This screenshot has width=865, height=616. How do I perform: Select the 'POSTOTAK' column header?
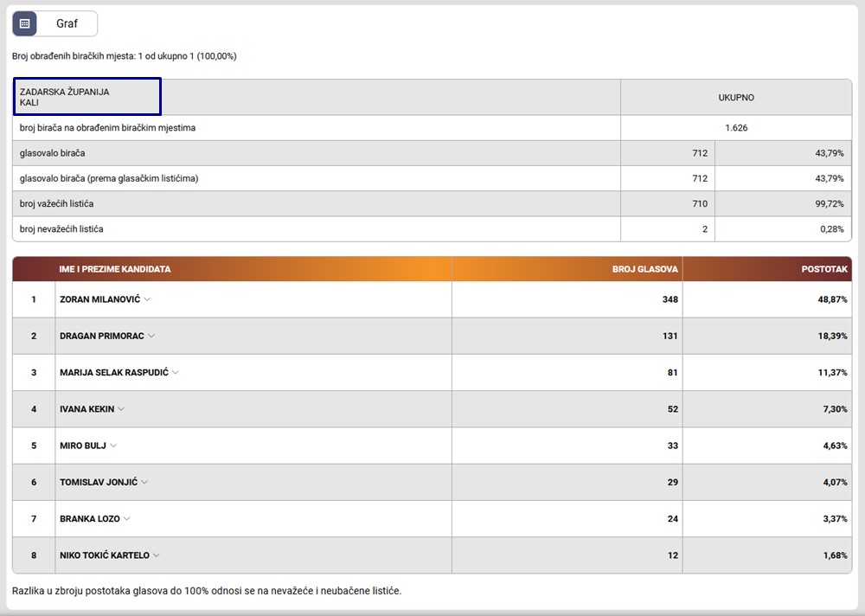click(x=823, y=269)
